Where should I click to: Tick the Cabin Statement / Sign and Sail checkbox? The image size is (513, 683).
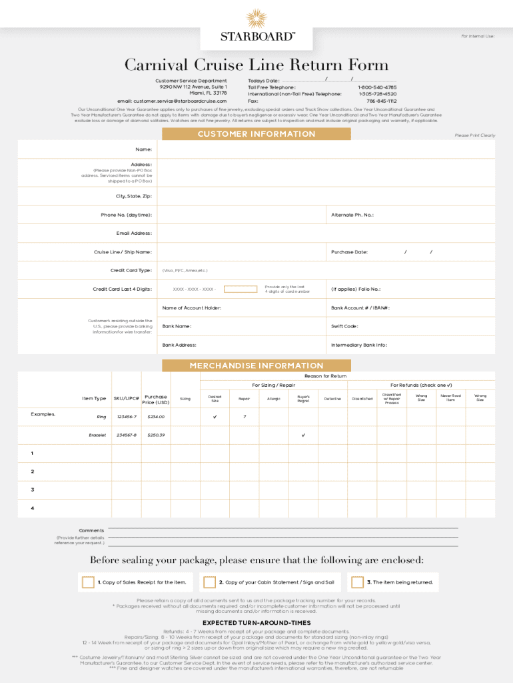point(209,582)
